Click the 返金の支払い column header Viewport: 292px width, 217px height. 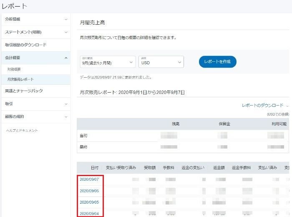(193, 168)
